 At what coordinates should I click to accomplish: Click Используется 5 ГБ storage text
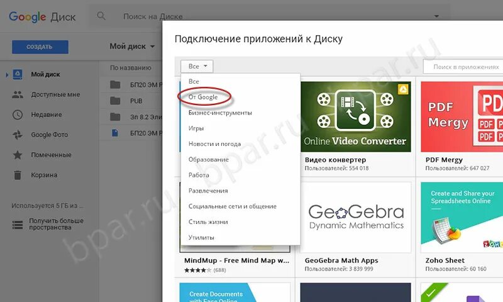(x=47, y=206)
